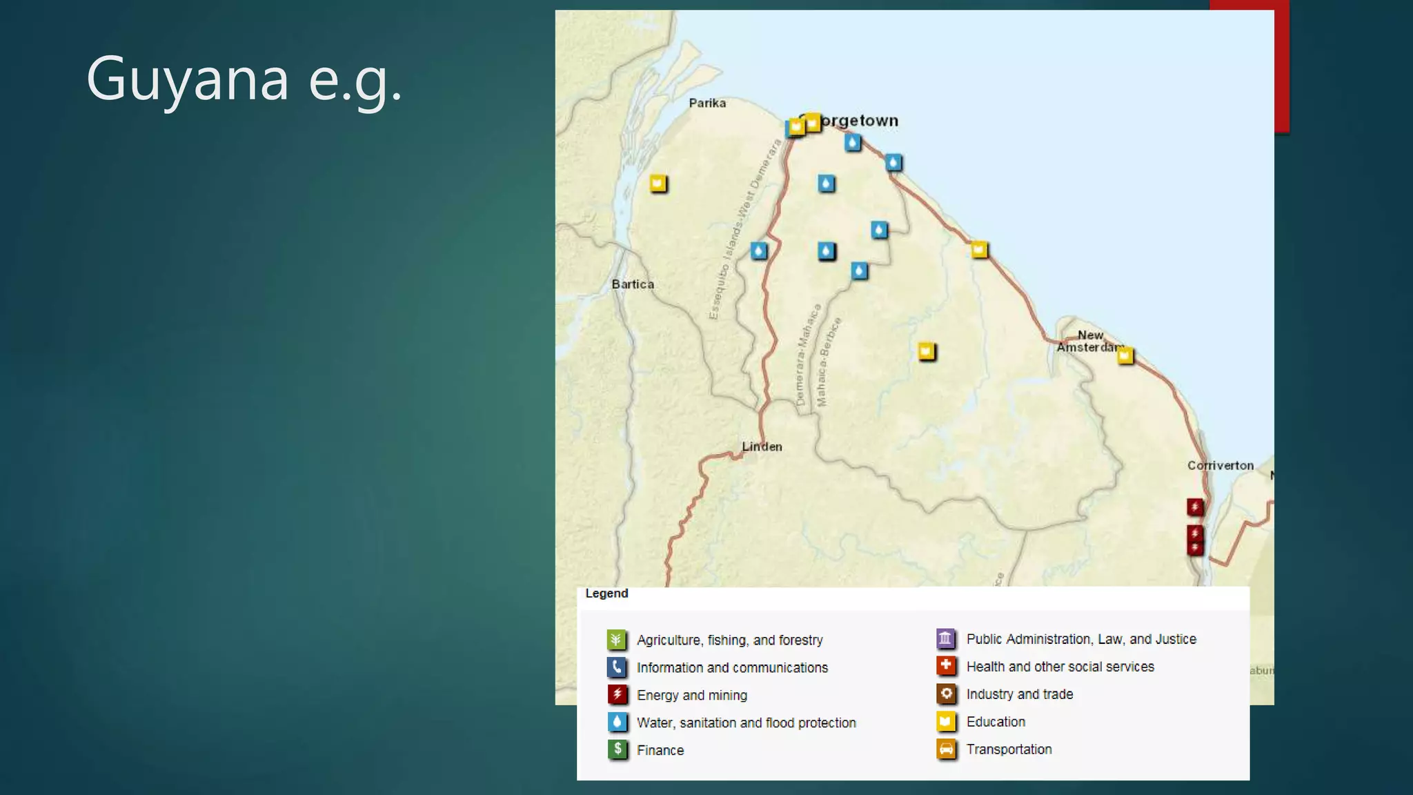Click the orange Transportation car icon
This screenshot has width=1413, height=795.
[x=945, y=749]
